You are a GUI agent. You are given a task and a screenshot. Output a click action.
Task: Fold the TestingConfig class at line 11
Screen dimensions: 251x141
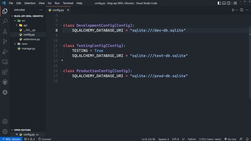61,46
